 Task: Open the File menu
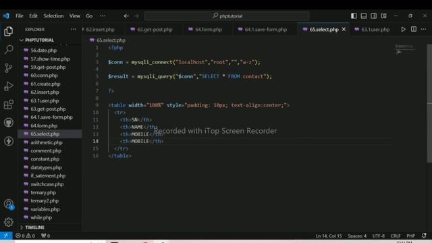click(20, 16)
